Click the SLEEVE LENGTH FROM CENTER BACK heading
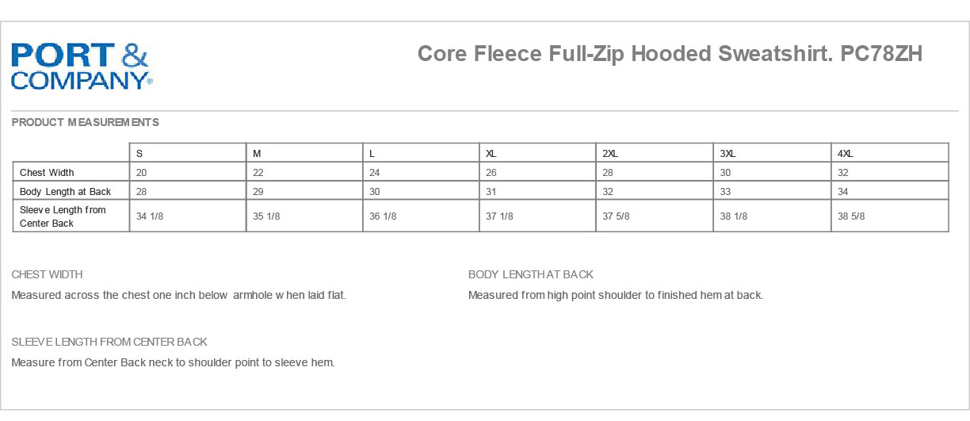970x421 pixels. click(x=109, y=342)
